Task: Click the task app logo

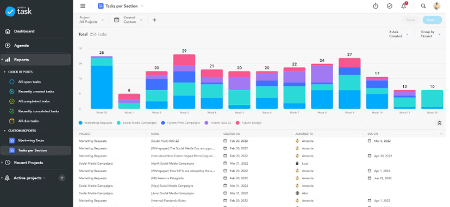Action: 18,11
